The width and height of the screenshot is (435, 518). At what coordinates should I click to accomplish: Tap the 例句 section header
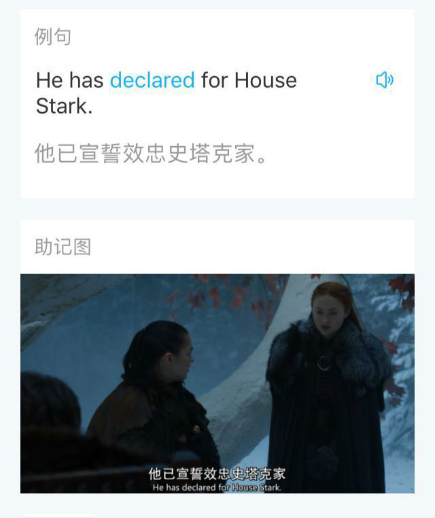tap(53, 36)
